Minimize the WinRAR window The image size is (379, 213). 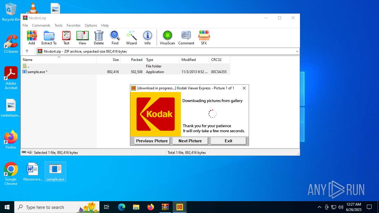(x=266, y=18)
